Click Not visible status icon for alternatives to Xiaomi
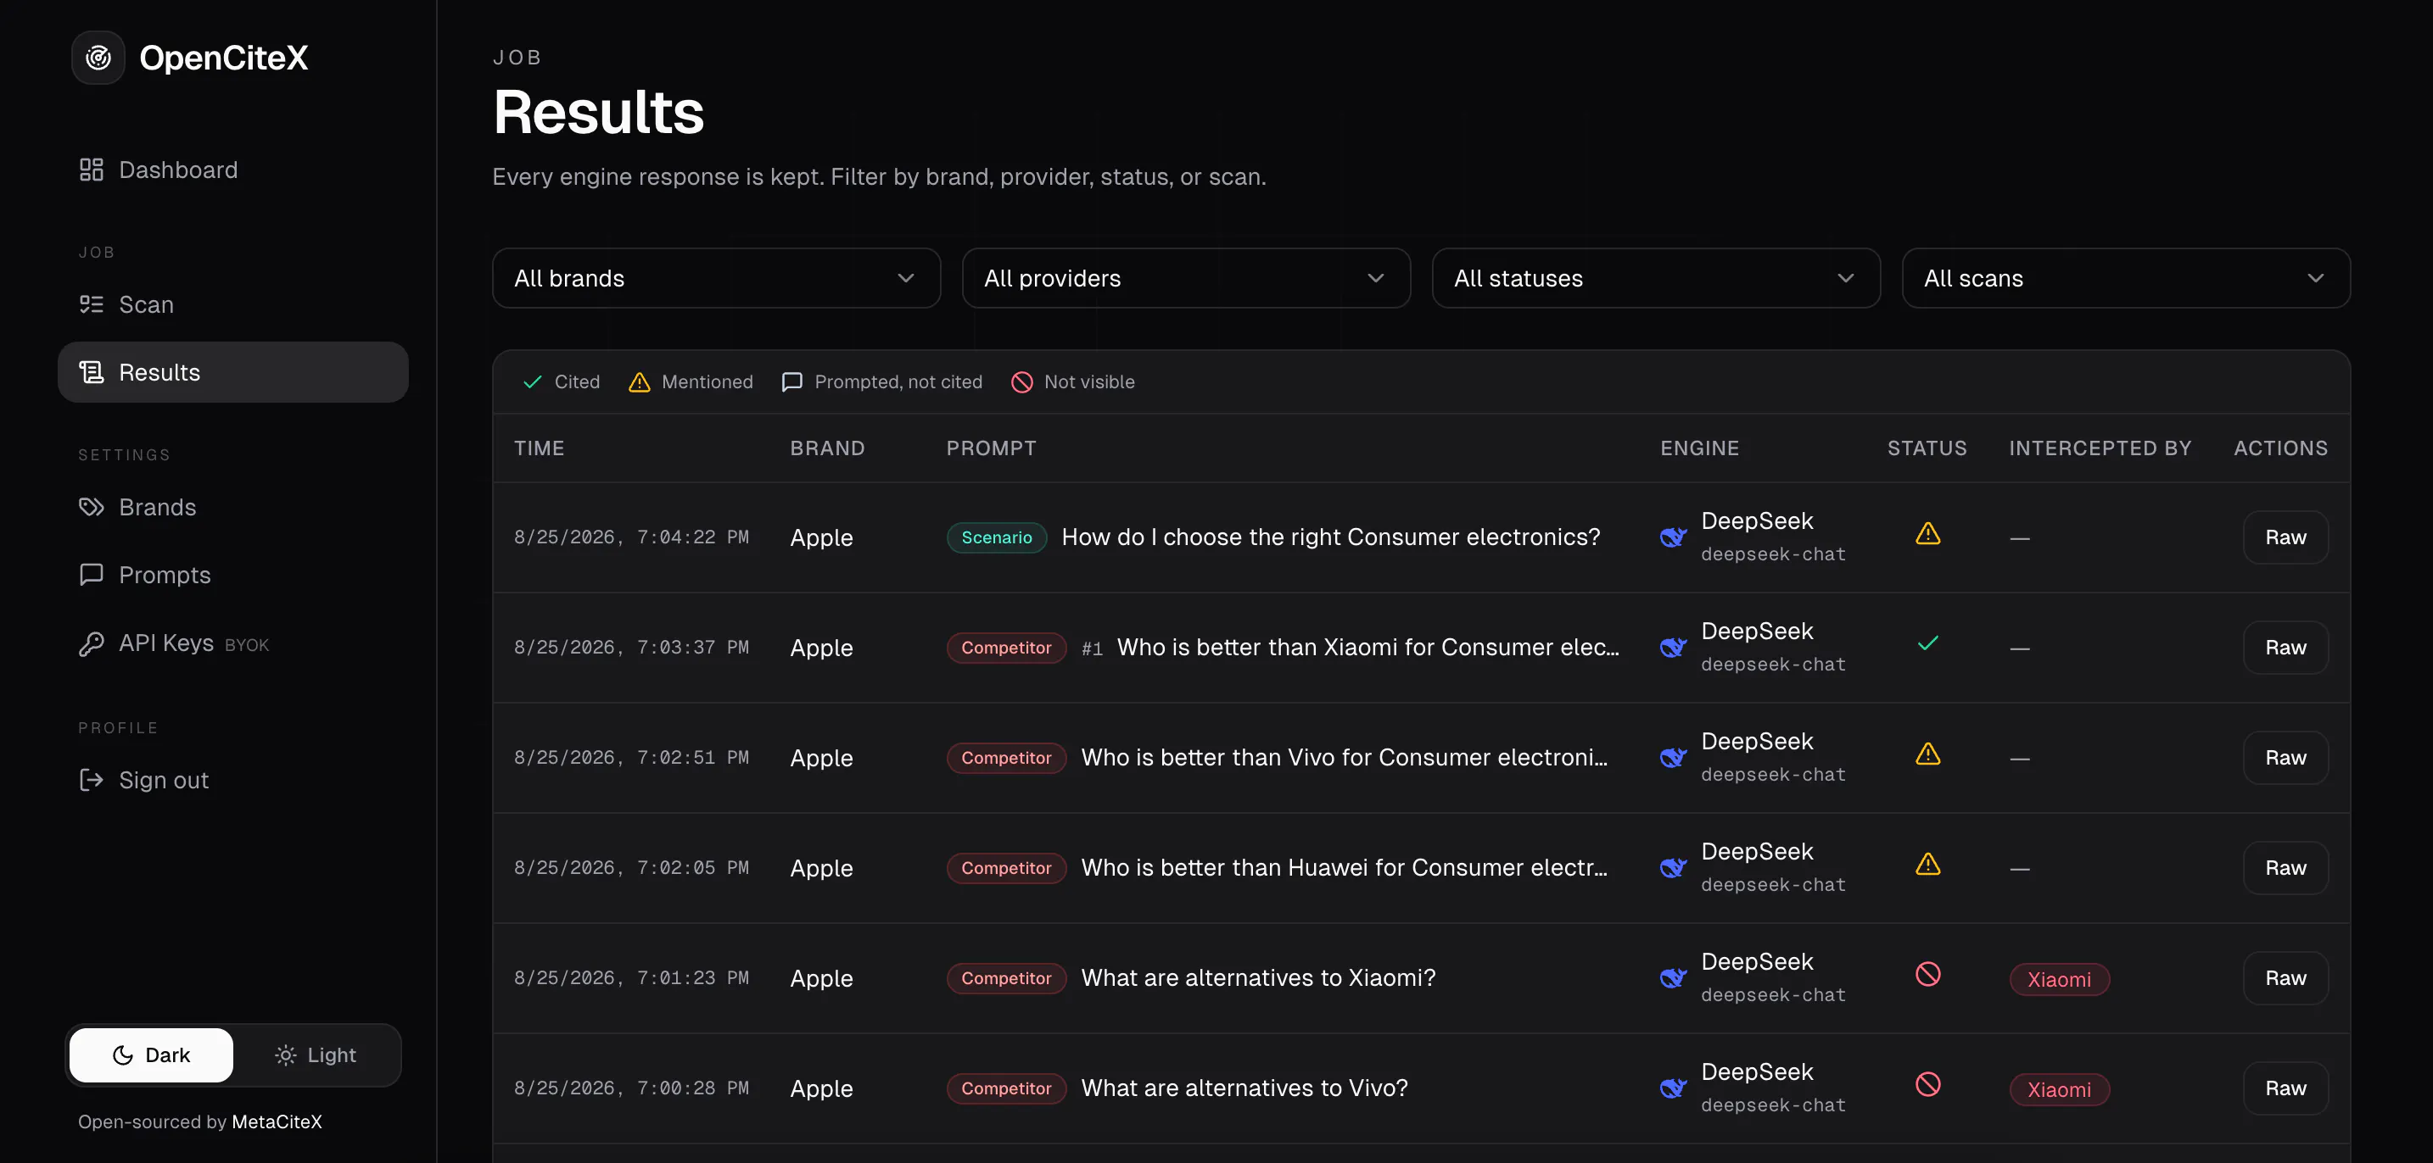This screenshot has height=1163, width=2433. pos(1927,974)
